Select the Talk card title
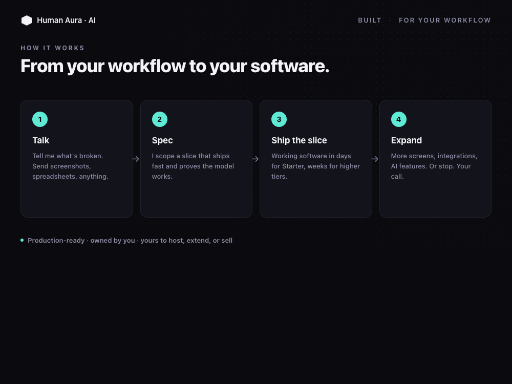 coord(41,140)
